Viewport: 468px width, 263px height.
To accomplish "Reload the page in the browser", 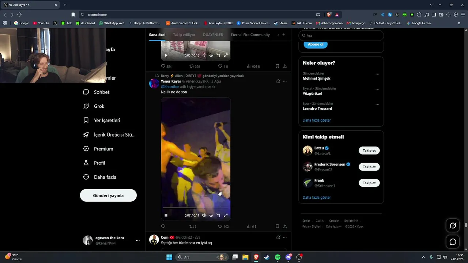I will [x=19, y=15].
